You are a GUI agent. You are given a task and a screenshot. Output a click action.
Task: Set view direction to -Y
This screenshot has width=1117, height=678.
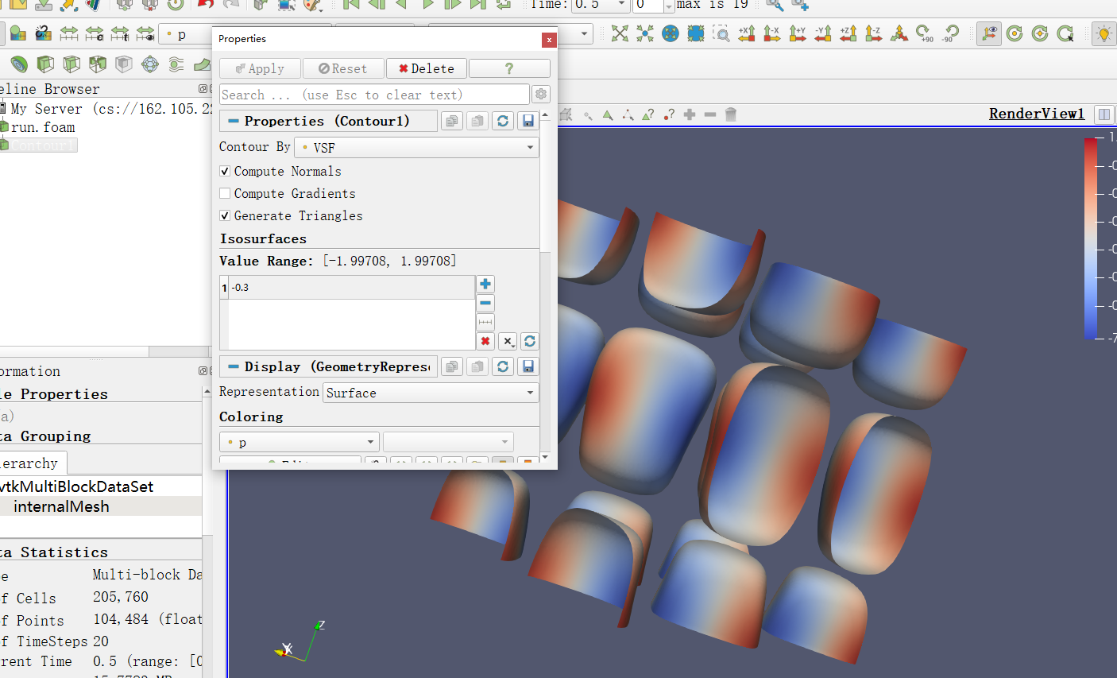pos(823,33)
